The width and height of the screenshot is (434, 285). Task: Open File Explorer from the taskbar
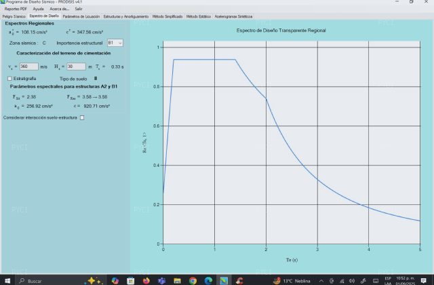(177, 280)
